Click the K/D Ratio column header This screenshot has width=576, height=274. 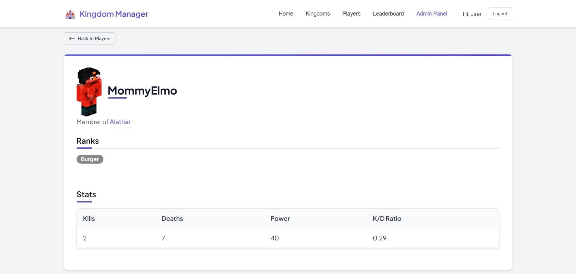pyautogui.click(x=387, y=219)
